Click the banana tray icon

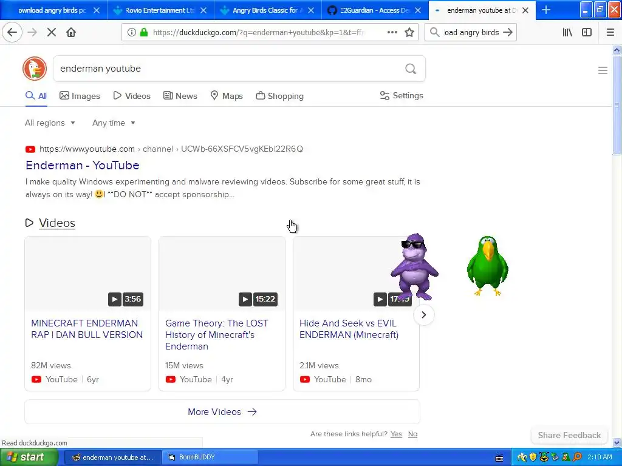coord(522,458)
